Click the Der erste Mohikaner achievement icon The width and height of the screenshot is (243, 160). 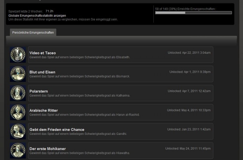[x=17, y=150]
